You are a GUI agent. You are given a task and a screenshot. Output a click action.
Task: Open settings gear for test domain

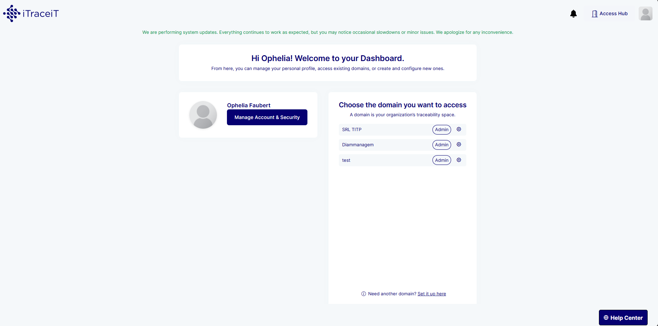click(459, 160)
